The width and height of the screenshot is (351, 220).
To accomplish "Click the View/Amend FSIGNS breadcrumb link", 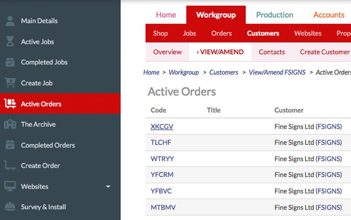I will point(277,72).
